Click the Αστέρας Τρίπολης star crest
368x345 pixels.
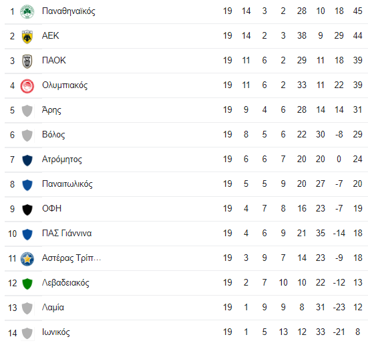point(27,259)
